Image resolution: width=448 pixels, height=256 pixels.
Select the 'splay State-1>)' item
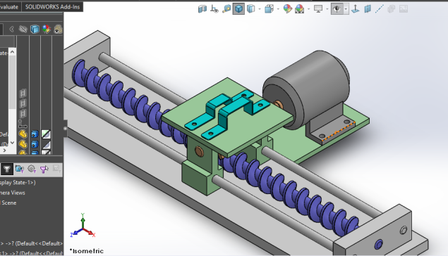[18, 183]
